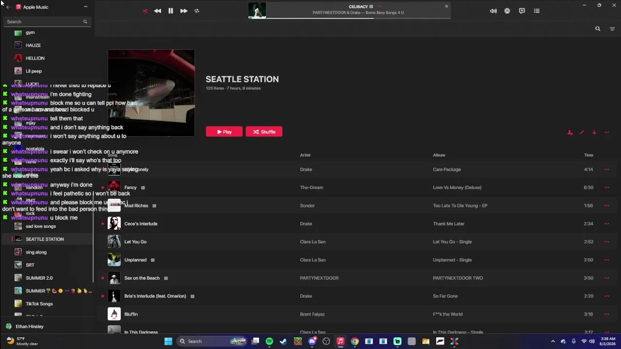The height and width of the screenshot is (349, 621).
Task: Open the Up Next queue list
Action: click(x=537, y=11)
